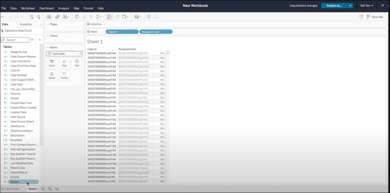This screenshot has height=193, width=390.
Task: Click the Assigned User pill on Rows
Action: (x=156, y=32)
